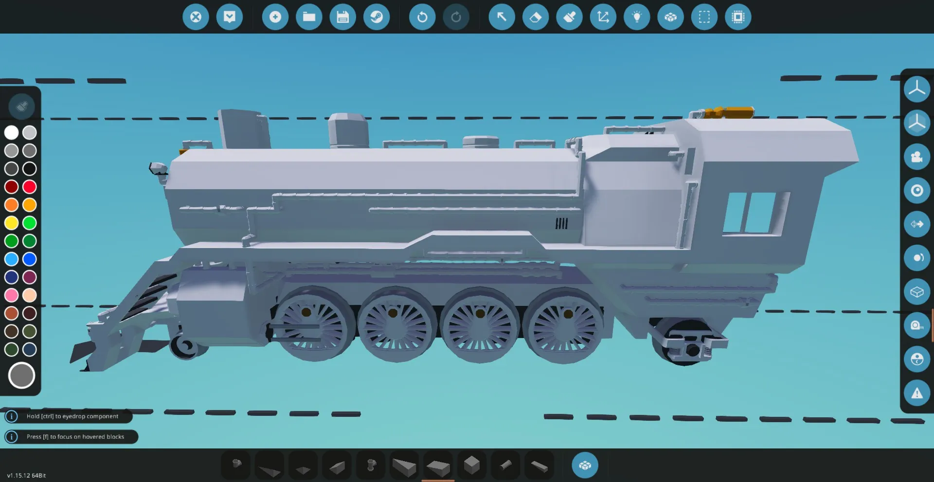Click the undo arrow button
This screenshot has height=482, width=934.
coord(422,17)
